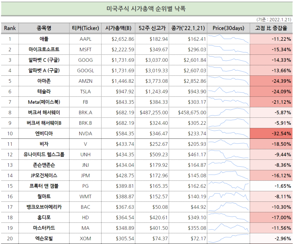Click the stock name '엑슨모빌'
The width and height of the screenshot is (294, 244).
pos(44,239)
